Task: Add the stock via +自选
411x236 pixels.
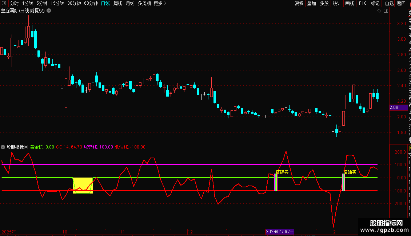Action: click(x=388, y=4)
